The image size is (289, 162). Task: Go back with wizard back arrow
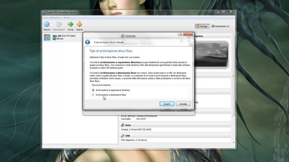[x=88, y=42]
